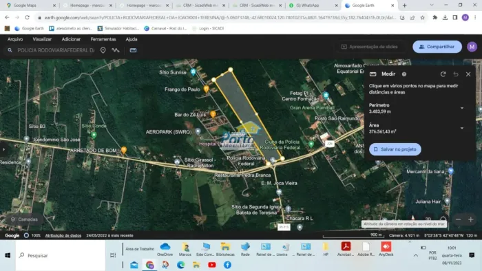Click the browser address bar URL
The width and height of the screenshot is (482, 271).
point(220,17)
